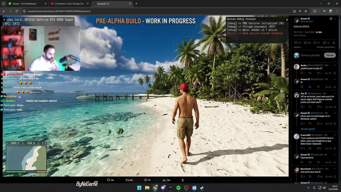Close the photo viewer with X button

coord(4,20)
